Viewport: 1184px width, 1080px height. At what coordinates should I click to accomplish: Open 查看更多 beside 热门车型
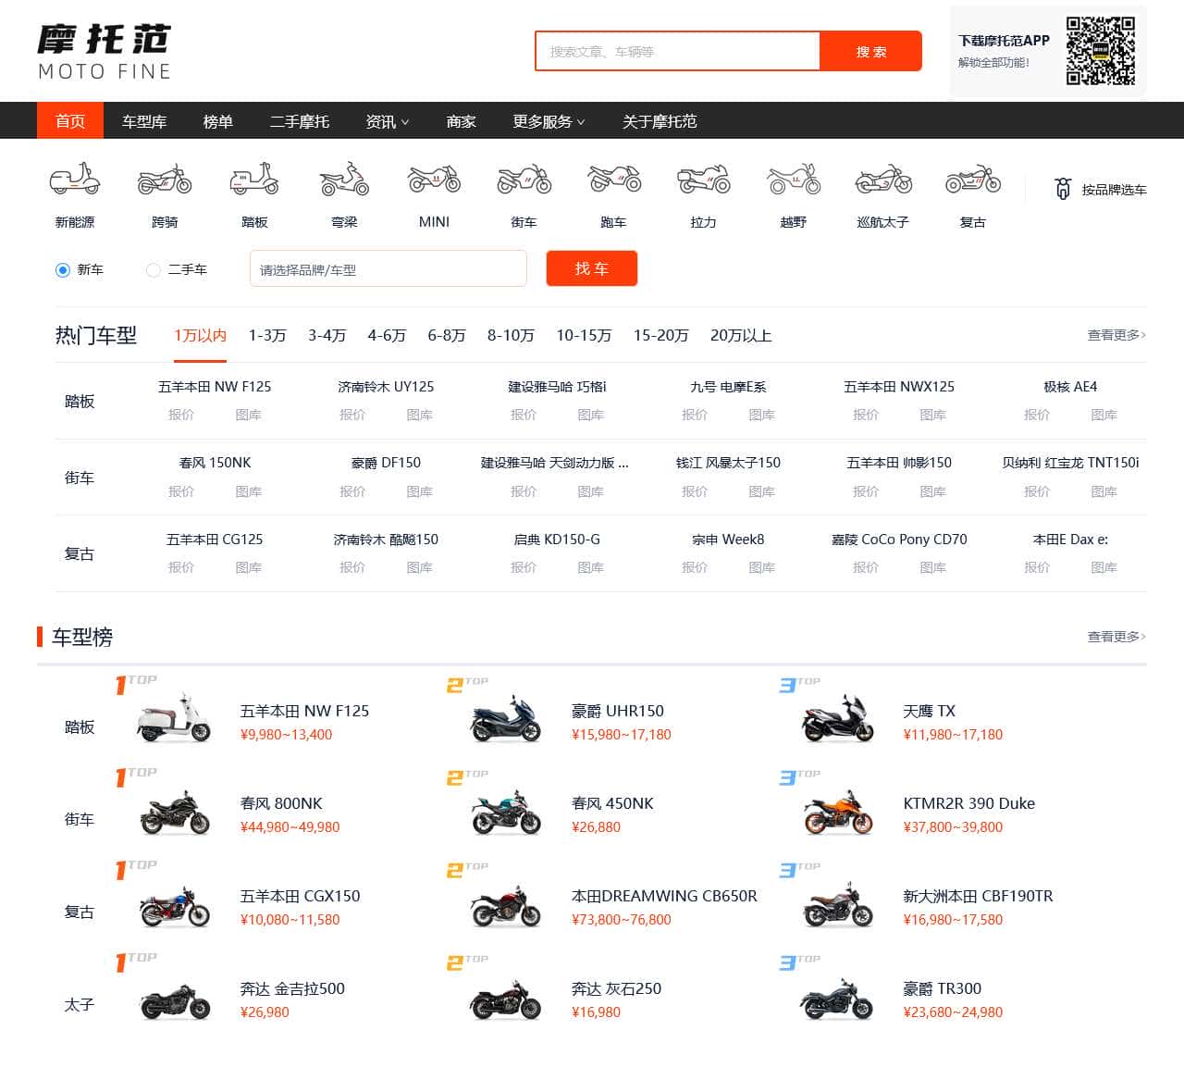[x=1116, y=335]
